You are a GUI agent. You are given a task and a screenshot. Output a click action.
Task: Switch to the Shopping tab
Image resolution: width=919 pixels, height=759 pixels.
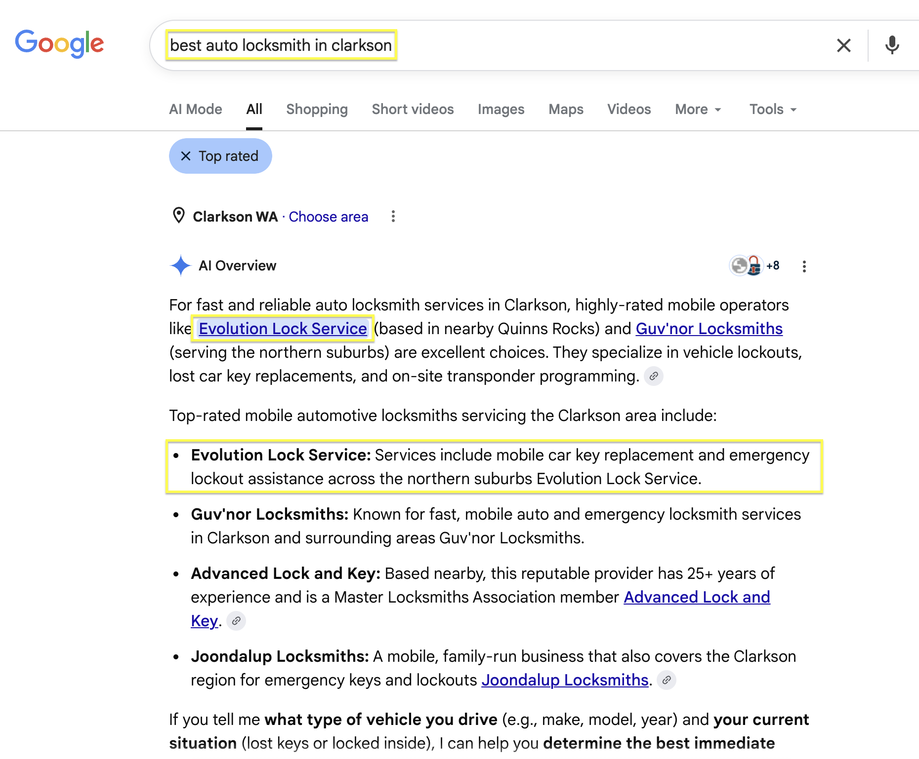click(x=317, y=109)
